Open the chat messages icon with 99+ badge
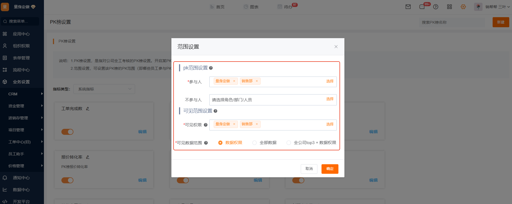Screen dimensions: 512x204 [422, 7]
